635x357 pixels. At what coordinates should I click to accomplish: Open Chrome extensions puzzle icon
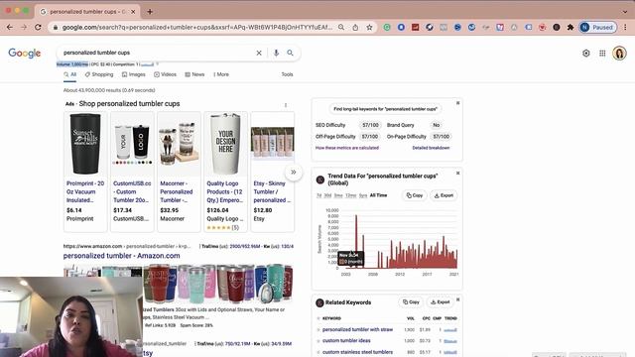[571, 27]
